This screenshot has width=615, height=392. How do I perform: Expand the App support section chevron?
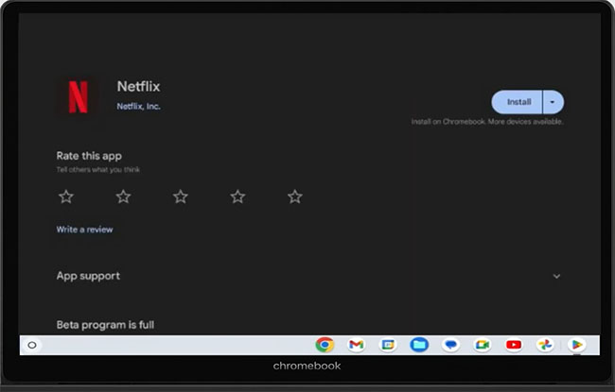(556, 277)
